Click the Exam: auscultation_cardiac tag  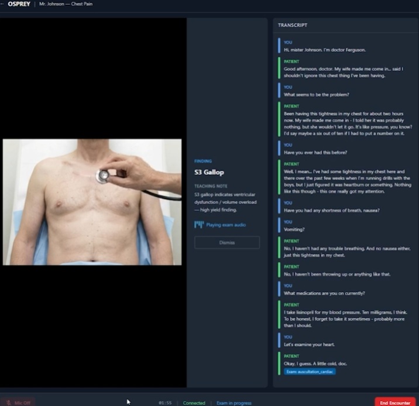(x=310, y=371)
